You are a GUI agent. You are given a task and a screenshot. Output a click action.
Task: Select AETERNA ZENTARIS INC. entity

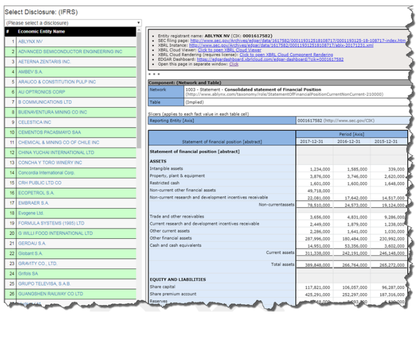(x=44, y=62)
